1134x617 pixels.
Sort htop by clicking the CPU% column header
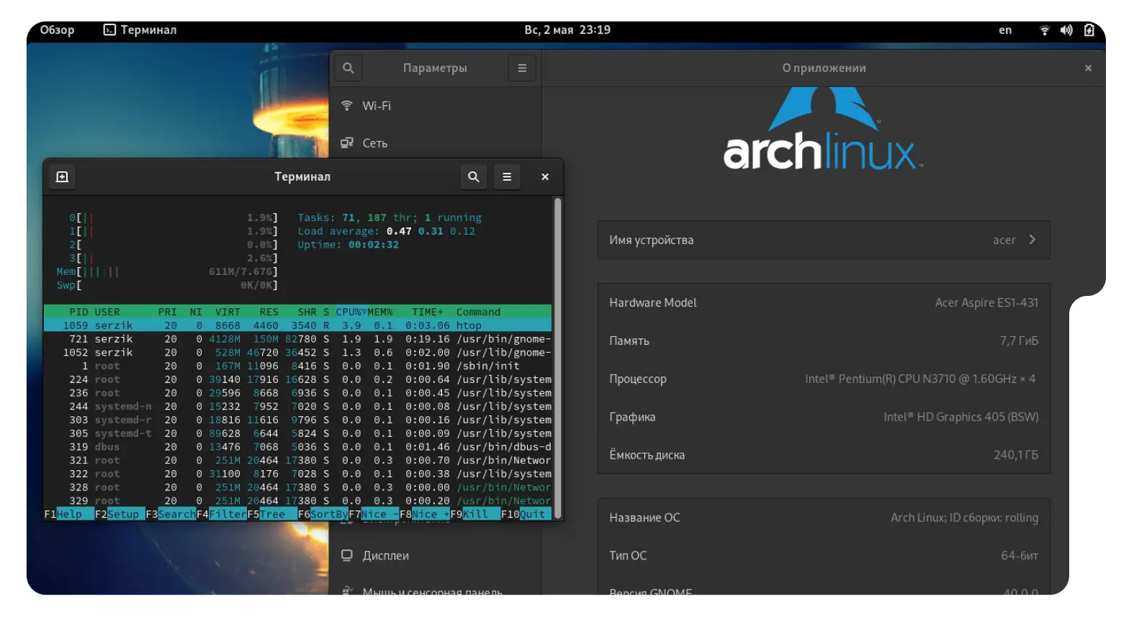(350, 312)
